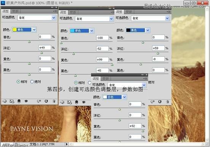Viewport: 210px width, 147px height.
Task: Open flyout menu of cyan (青色) panel
Action: (x=112, y=12)
